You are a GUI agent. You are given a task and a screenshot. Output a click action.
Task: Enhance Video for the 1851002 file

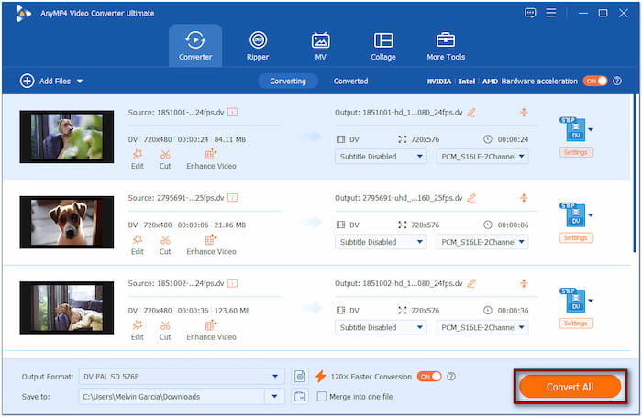(x=211, y=330)
